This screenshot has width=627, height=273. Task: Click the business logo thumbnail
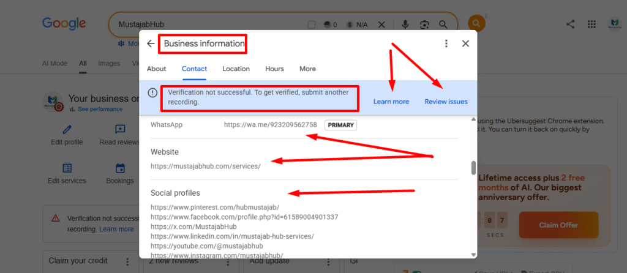pyautogui.click(x=53, y=102)
